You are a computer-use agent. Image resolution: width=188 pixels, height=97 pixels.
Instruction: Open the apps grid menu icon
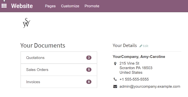tap(4, 6)
